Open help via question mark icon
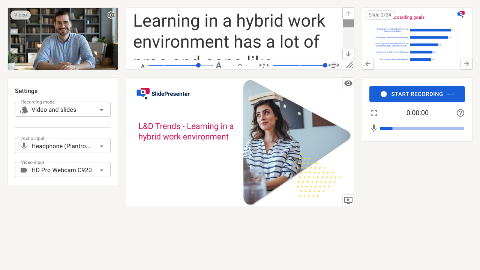This screenshot has height=270, width=480. pyautogui.click(x=460, y=113)
